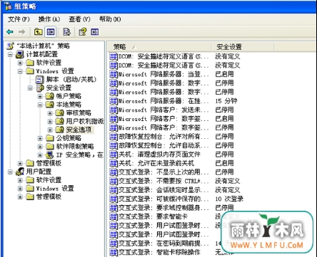Select the 用户权利指派 tree item

point(85,121)
